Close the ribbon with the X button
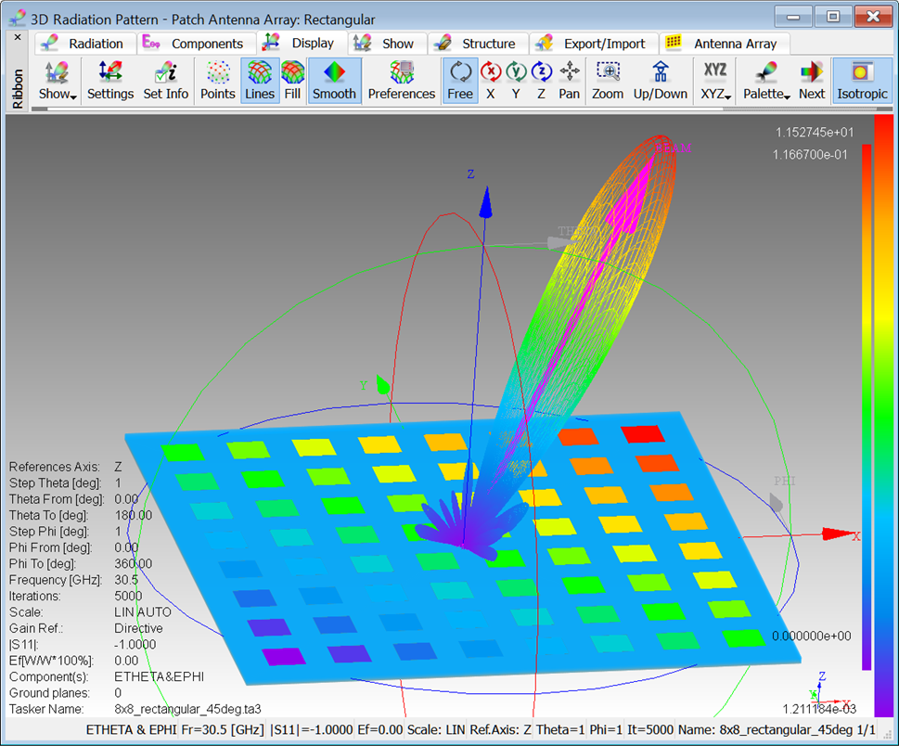The height and width of the screenshot is (746, 899). tap(18, 38)
